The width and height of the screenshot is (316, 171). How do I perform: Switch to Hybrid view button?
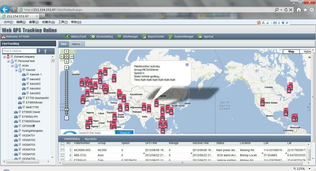click(305, 52)
